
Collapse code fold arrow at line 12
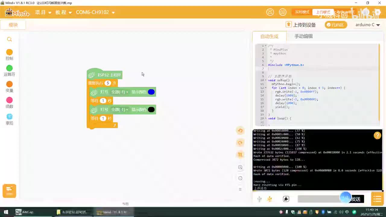click(266, 88)
